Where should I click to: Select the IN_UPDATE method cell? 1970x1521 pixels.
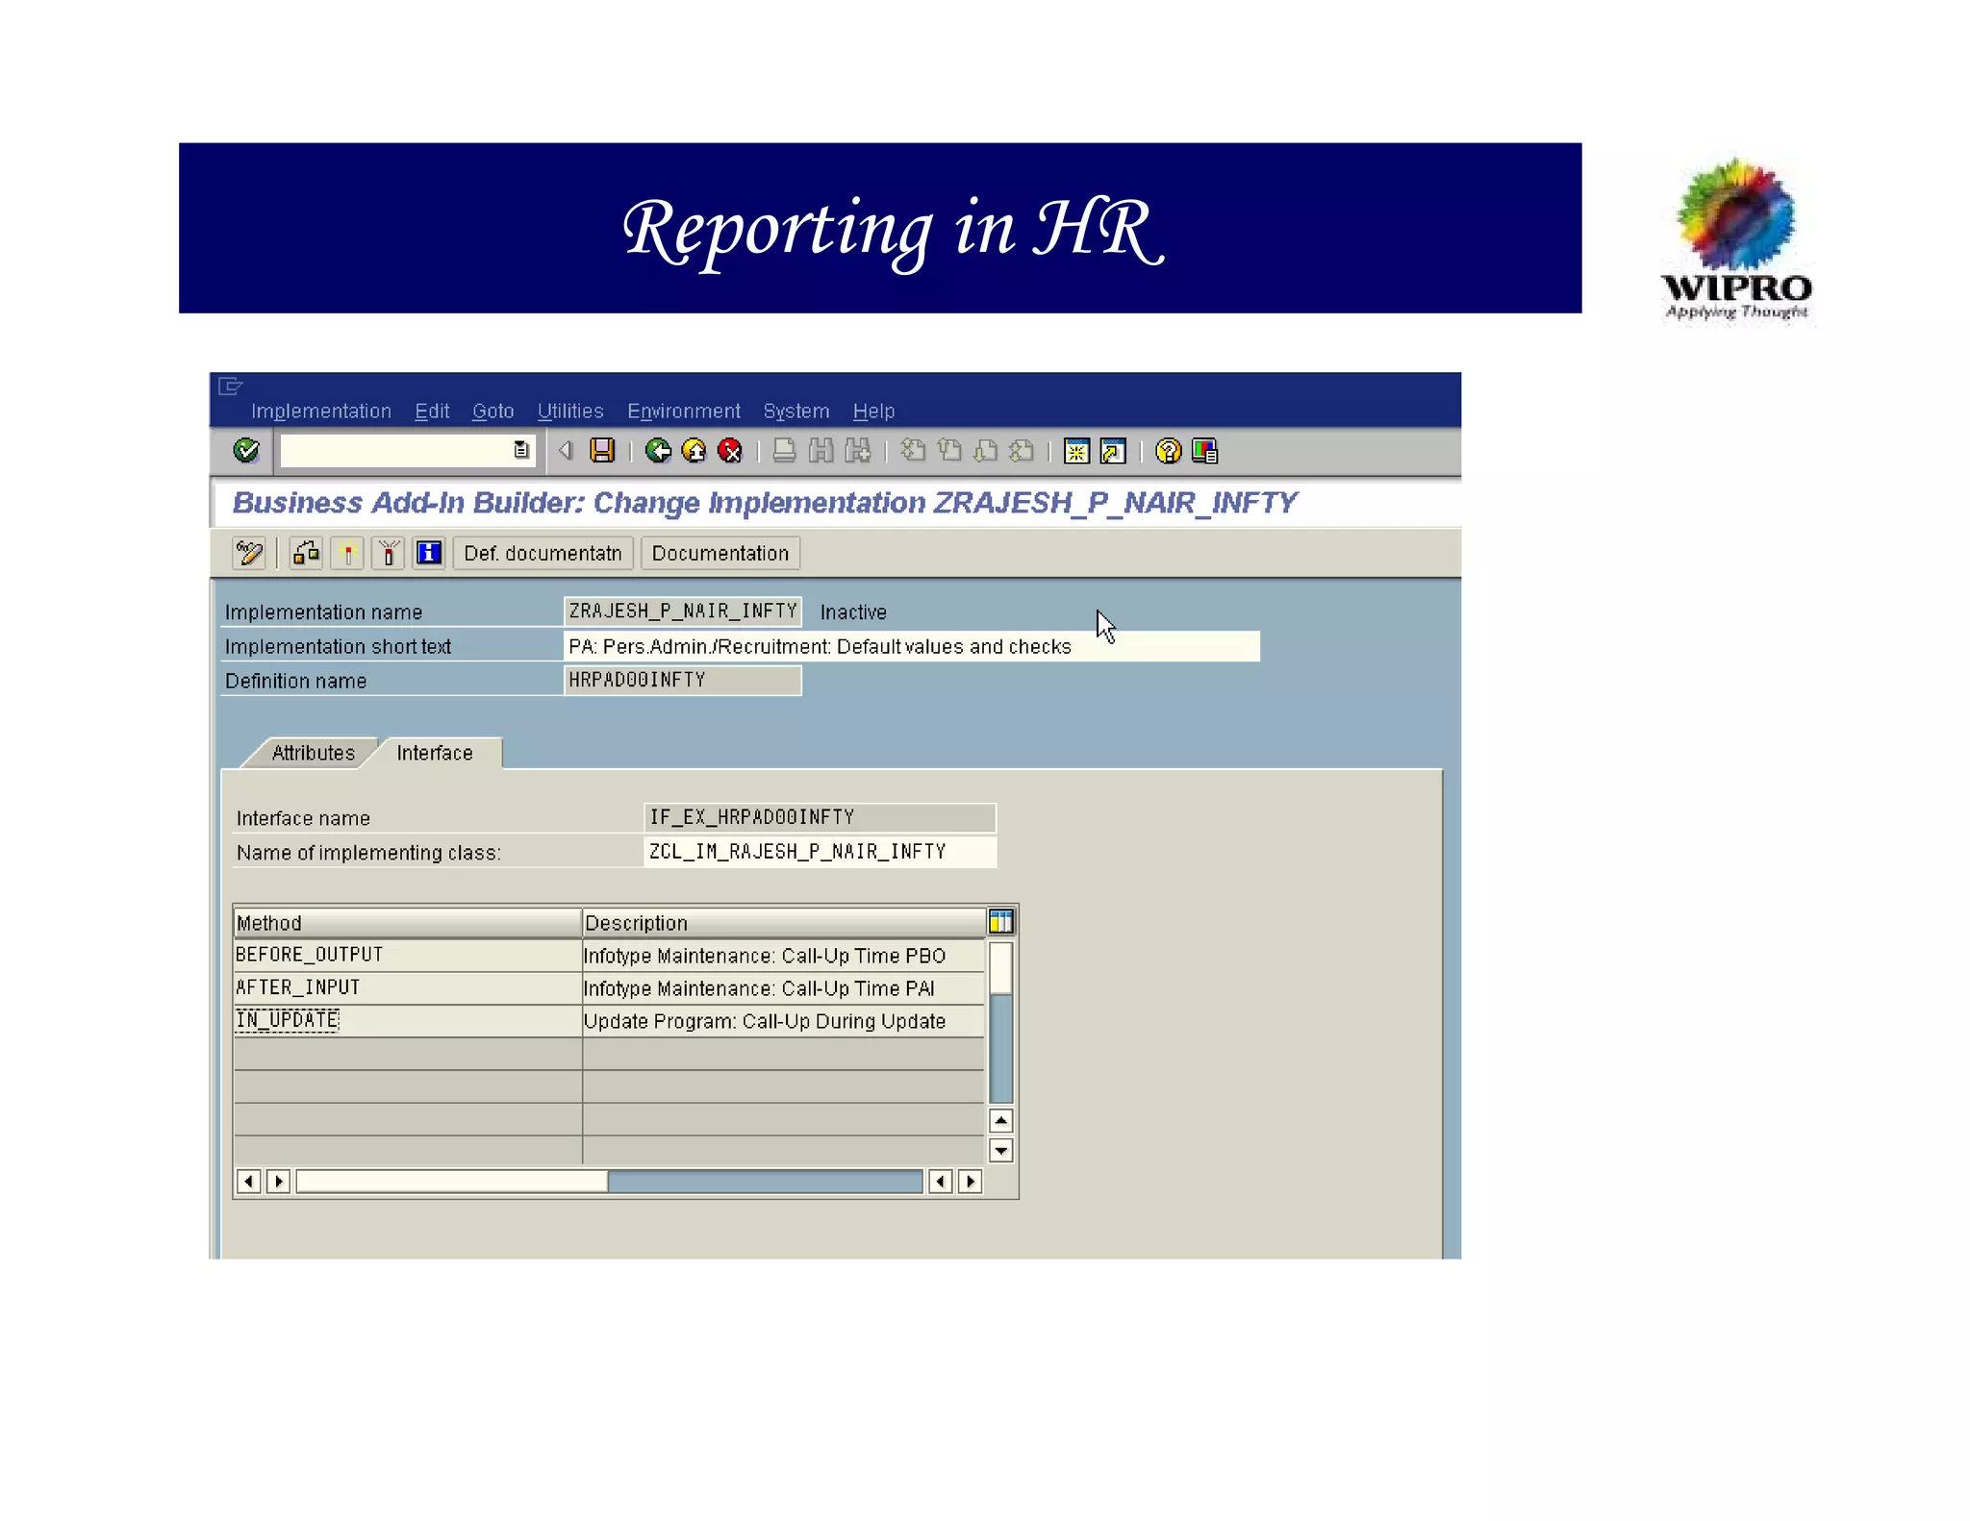(288, 1020)
